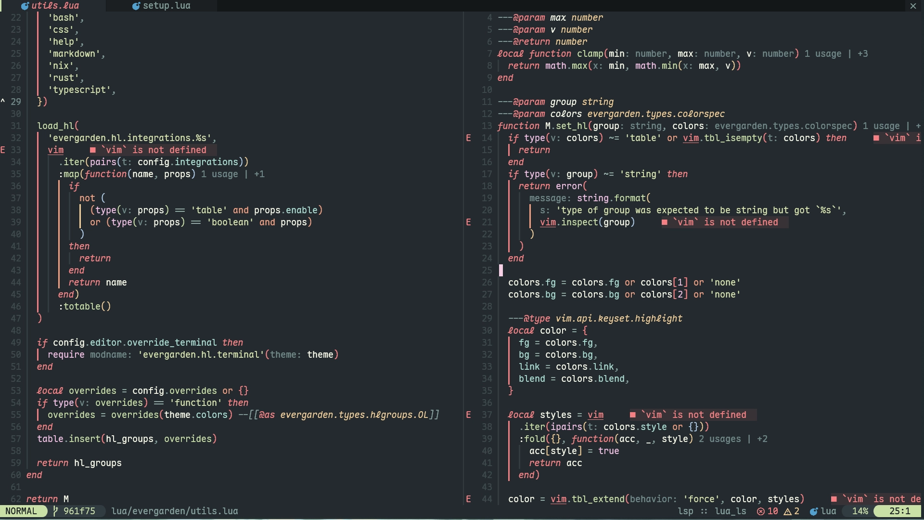Click the Lua icon on setup.lua tab
This screenshot has height=520, width=924.
[x=136, y=6]
